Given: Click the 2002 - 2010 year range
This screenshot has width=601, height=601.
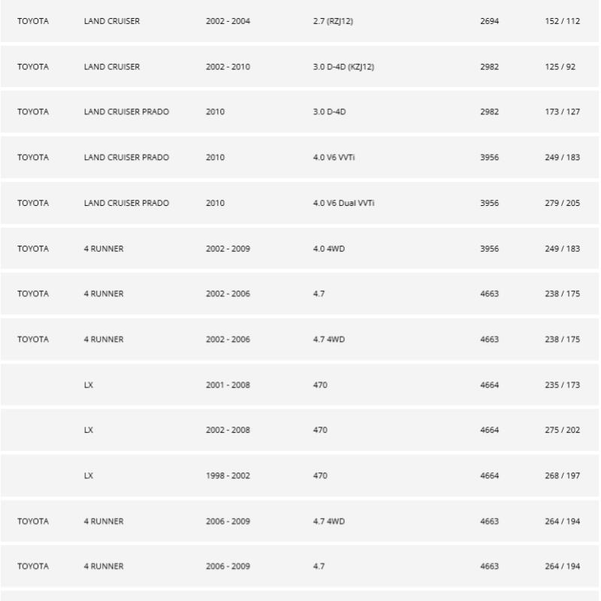Looking at the screenshot, I should click(x=228, y=67).
